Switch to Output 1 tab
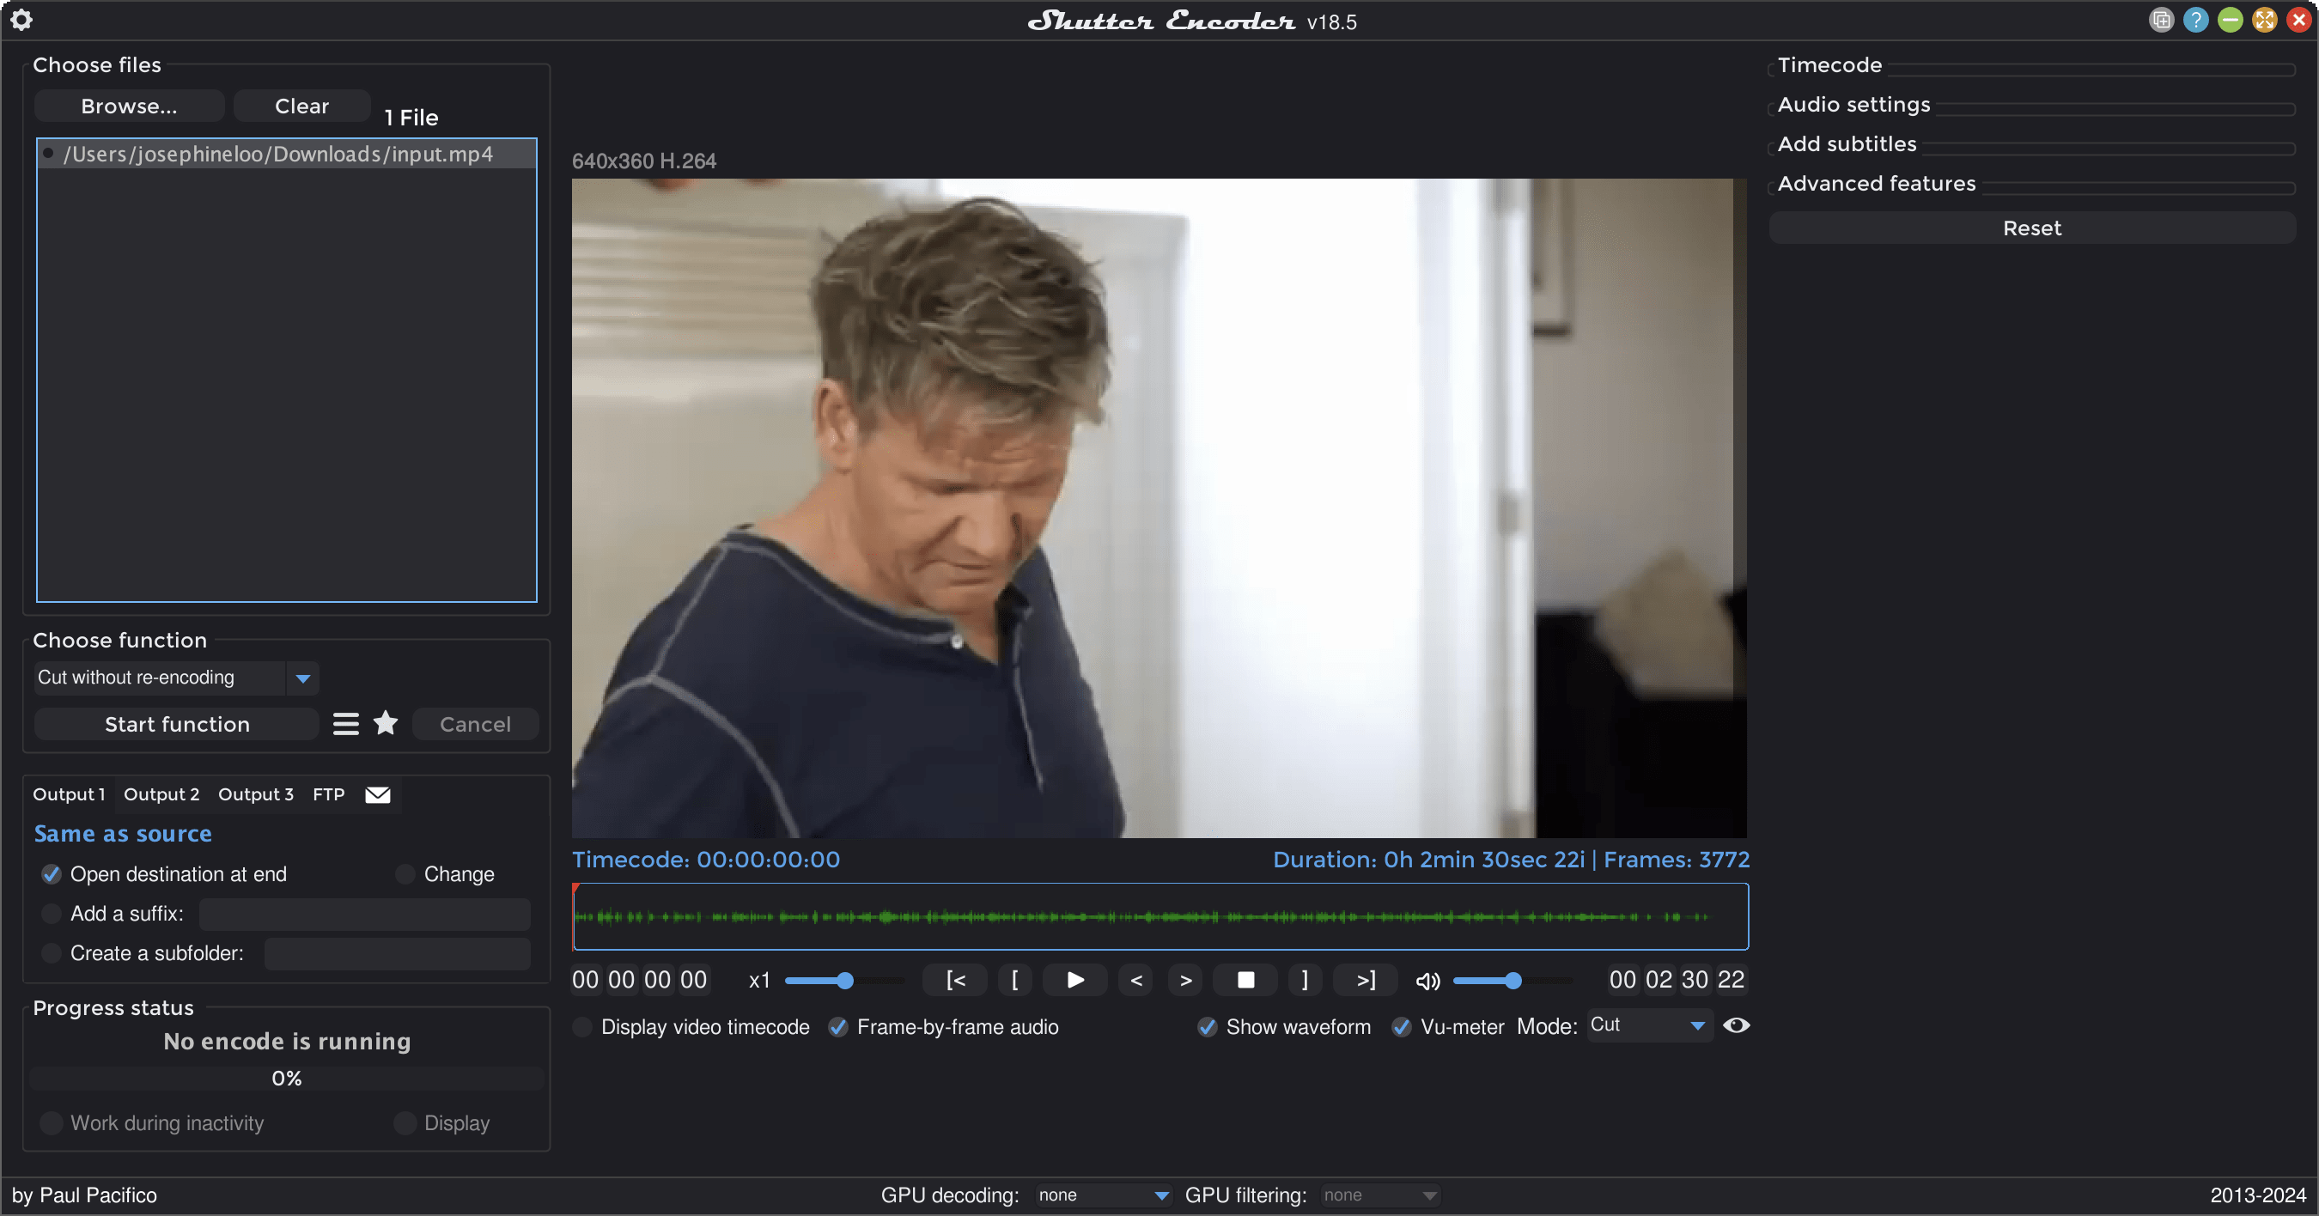Viewport: 2319px width, 1216px height. [x=70, y=794]
